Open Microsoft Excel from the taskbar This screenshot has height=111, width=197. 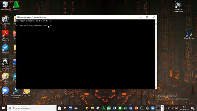(x=125, y=108)
